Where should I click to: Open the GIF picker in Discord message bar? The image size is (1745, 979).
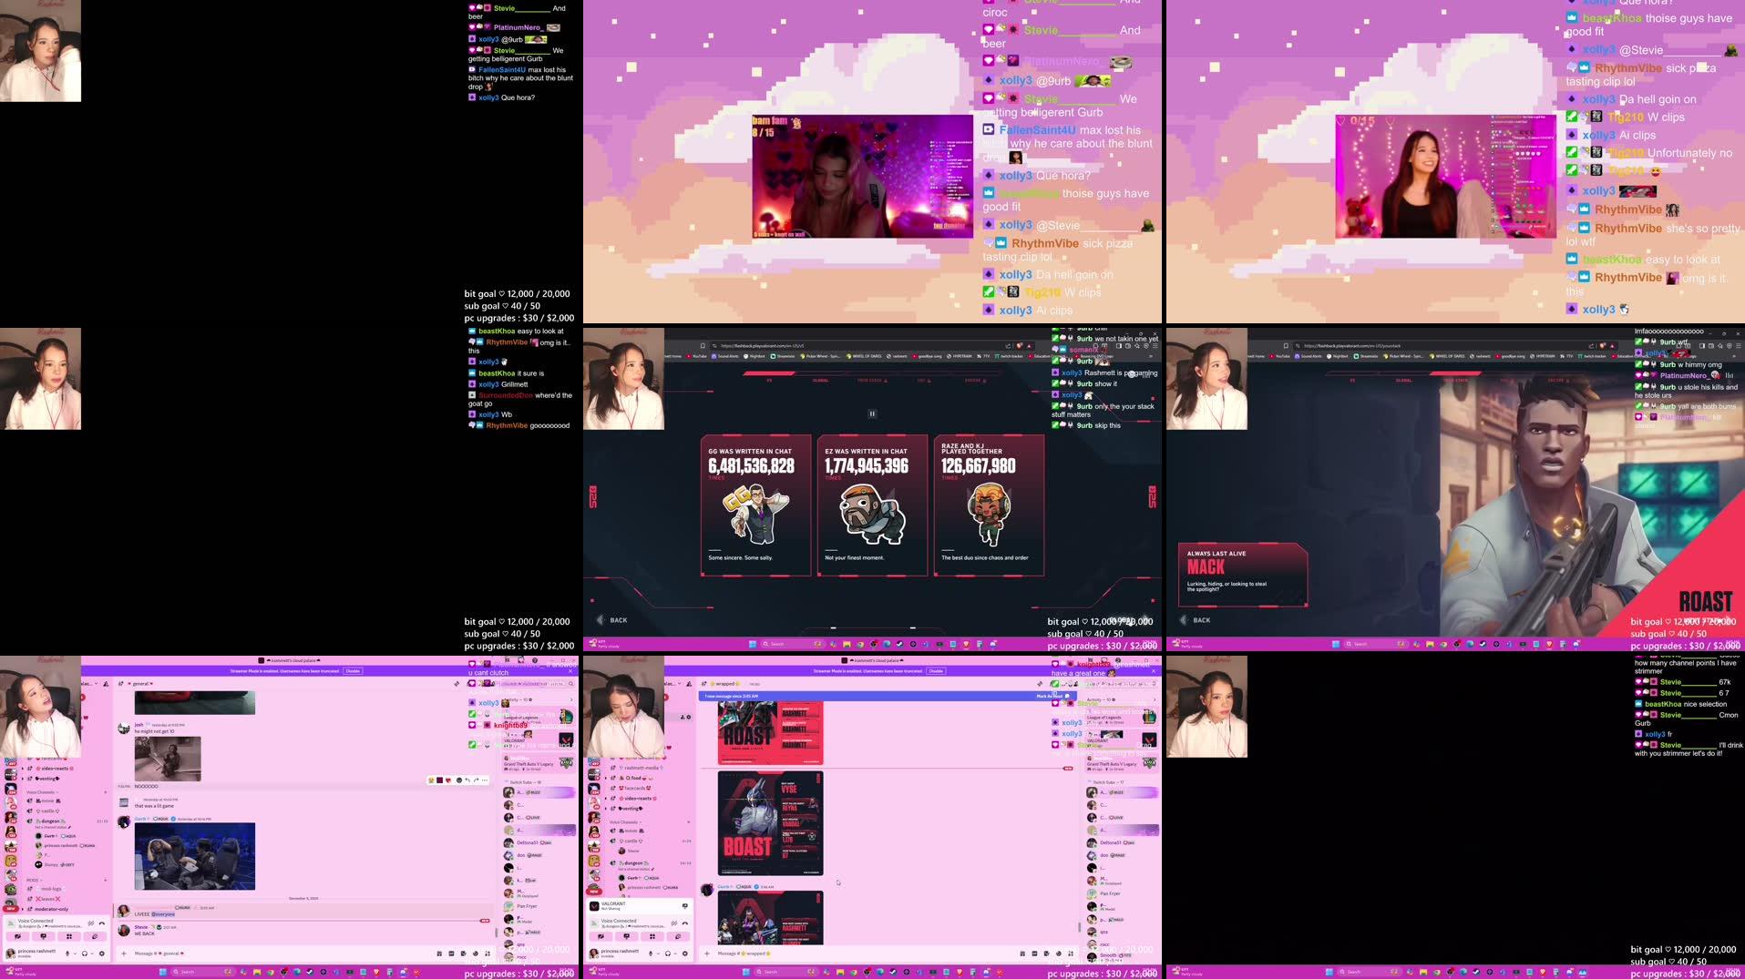pos(452,954)
